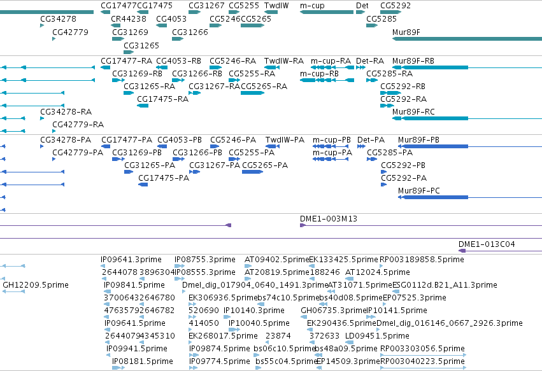Click protein Mur89F-PB

[x=418, y=140]
